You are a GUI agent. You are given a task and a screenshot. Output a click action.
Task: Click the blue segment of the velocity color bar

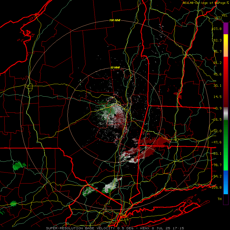click(x=226, y=182)
